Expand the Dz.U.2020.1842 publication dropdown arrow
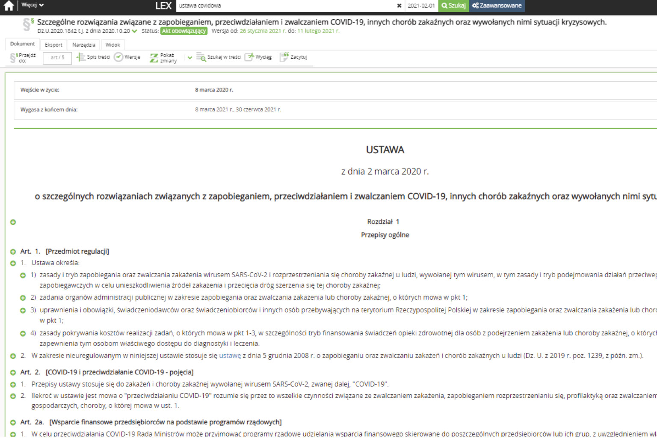657x438 pixels. pos(135,31)
